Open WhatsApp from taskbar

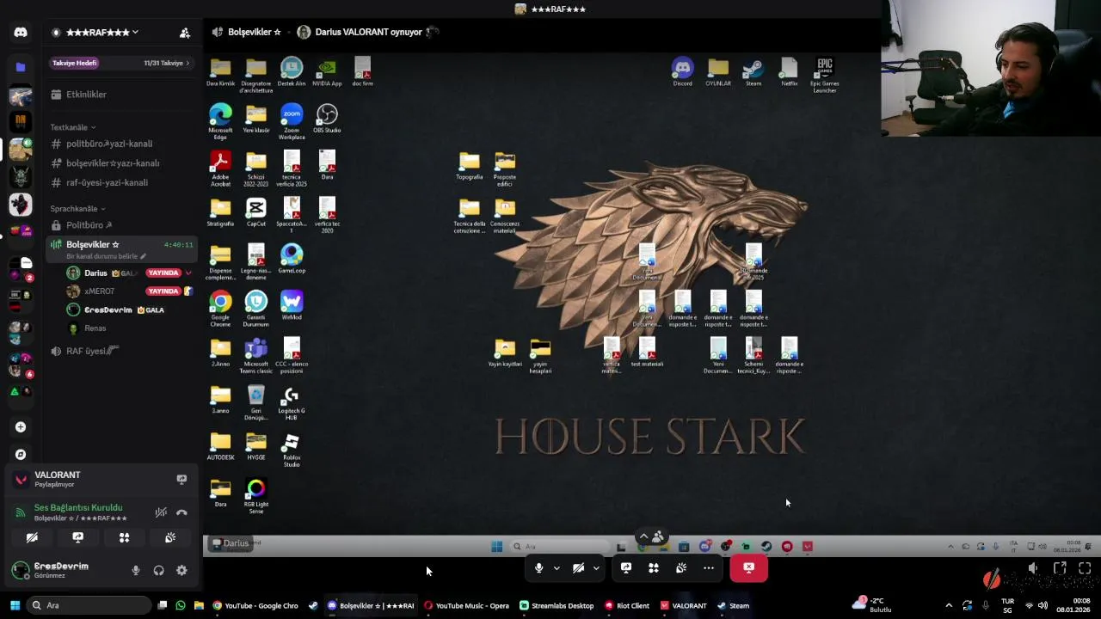tap(180, 605)
